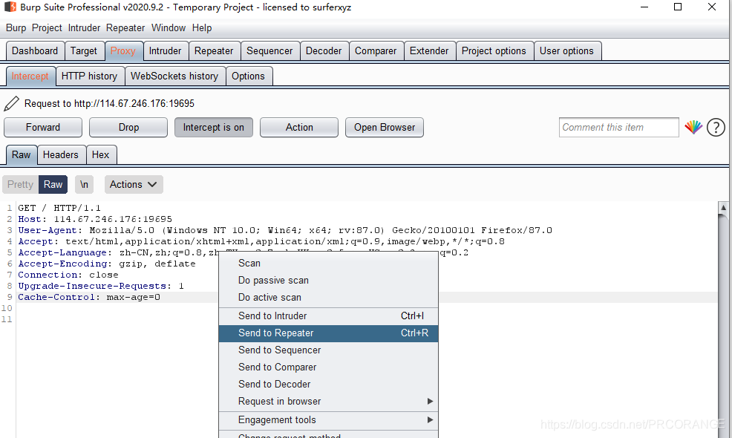Open the Burp menu
The image size is (732, 438).
[x=16, y=28]
